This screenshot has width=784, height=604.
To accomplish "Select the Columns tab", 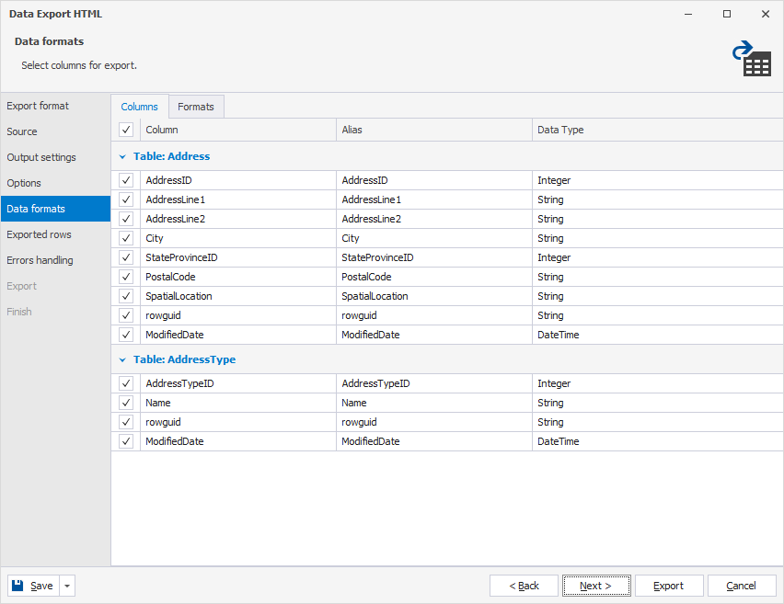I will pyautogui.click(x=140, y=107).
